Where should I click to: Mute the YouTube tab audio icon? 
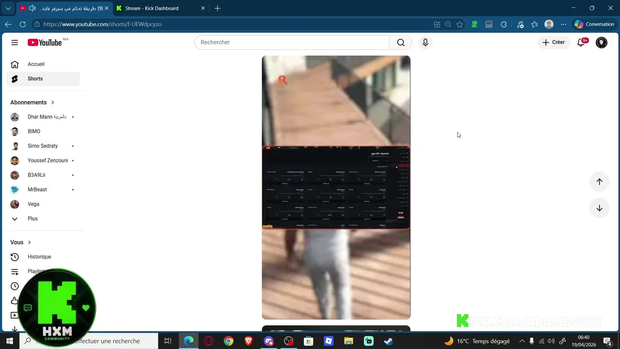click(x=32, y=8)
